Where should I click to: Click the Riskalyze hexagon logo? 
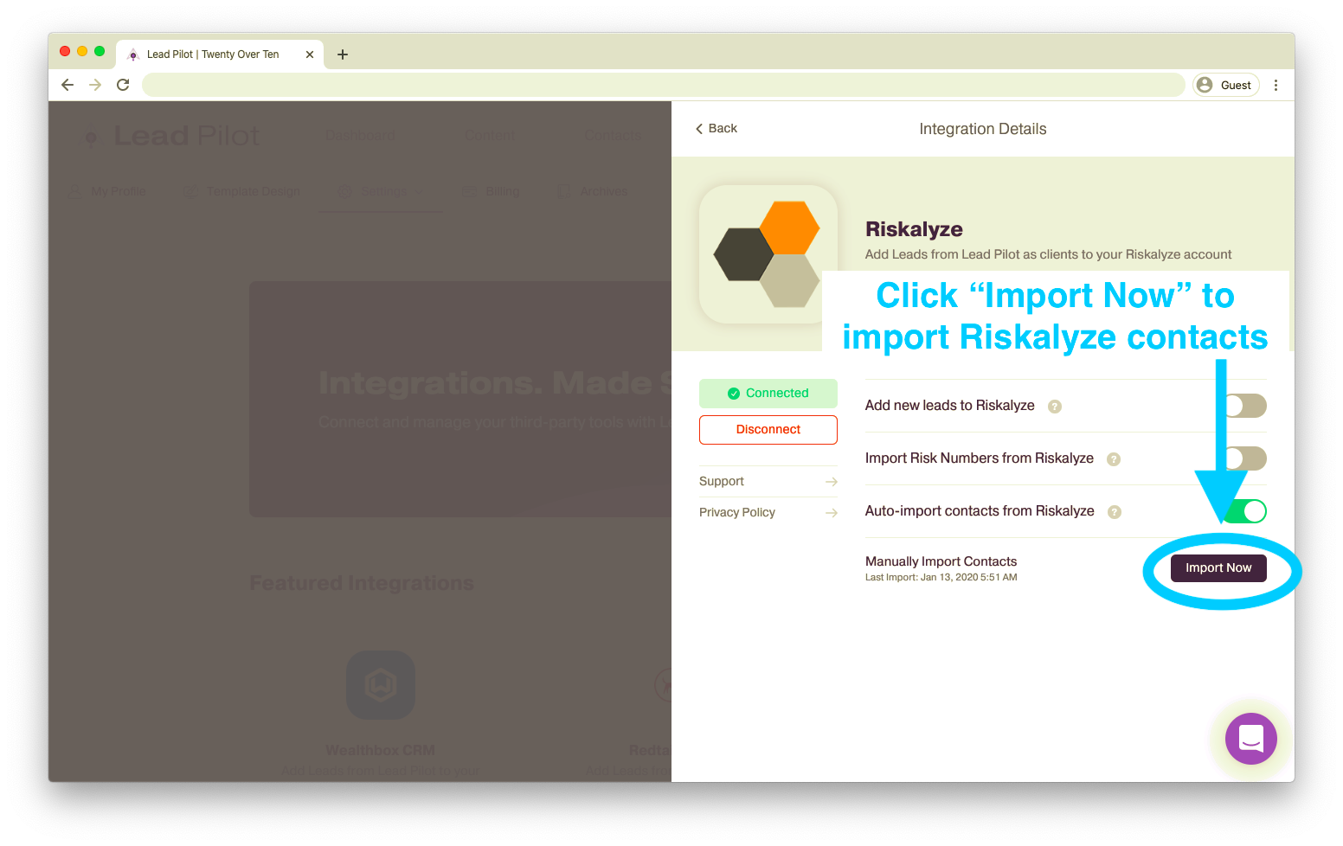(768, 254)
